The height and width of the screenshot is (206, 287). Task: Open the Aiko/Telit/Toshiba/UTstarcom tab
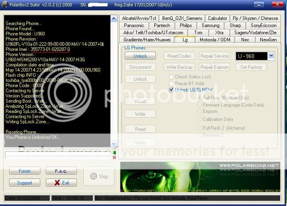153,33
